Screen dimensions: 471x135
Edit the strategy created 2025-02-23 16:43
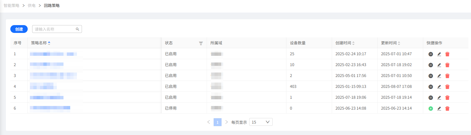439,65
